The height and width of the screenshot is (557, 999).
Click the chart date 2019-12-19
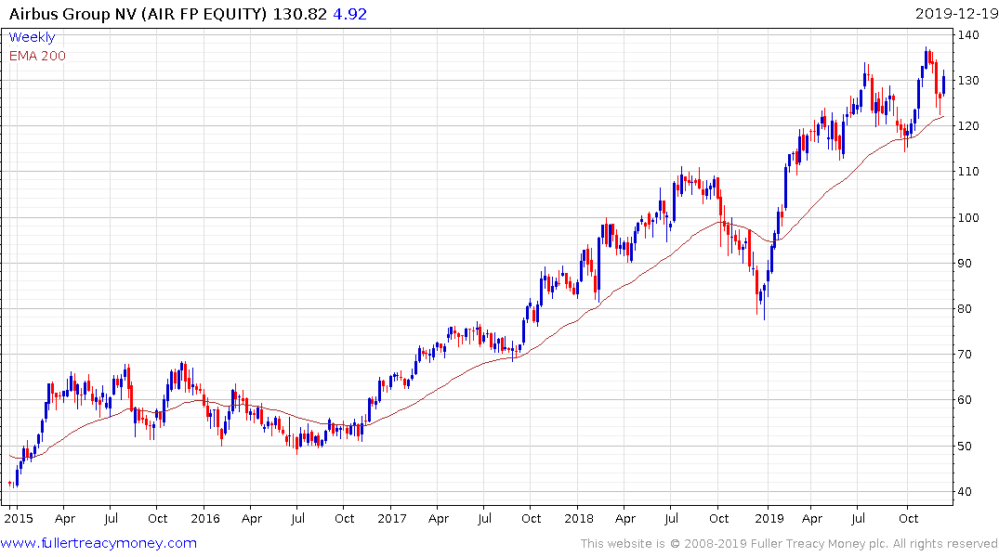click(x=956, y=14)
